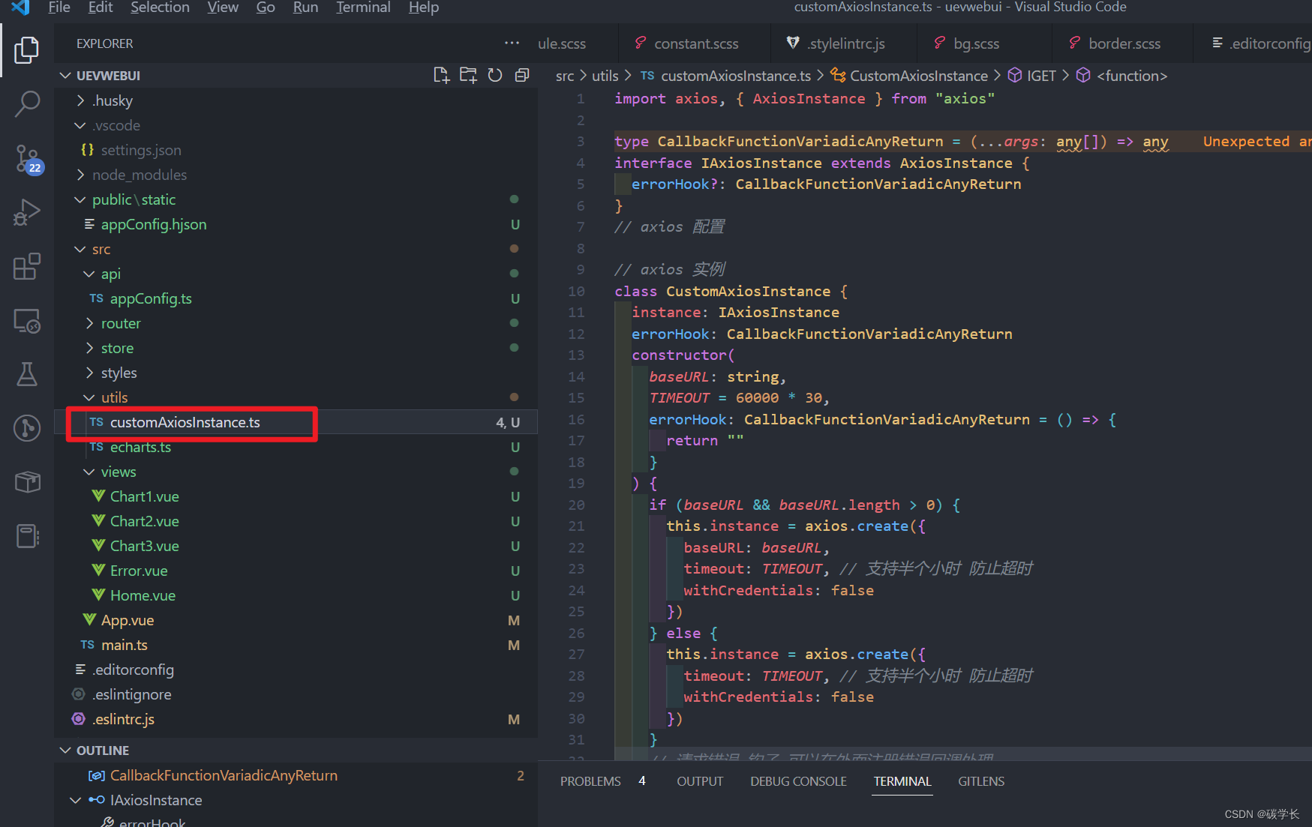Open the Explorer view in activity bar
The width and height of the screenshot is (1312, 827).
(x=27, y=50)
